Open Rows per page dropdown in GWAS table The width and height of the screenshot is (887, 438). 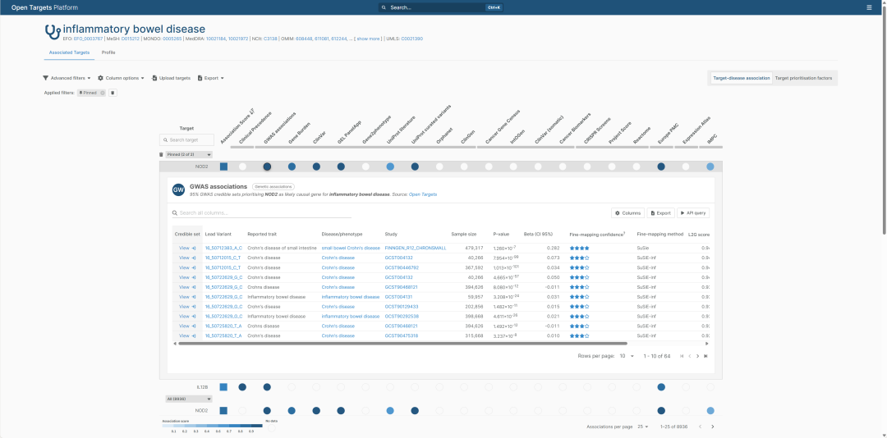tap(627, 356)
